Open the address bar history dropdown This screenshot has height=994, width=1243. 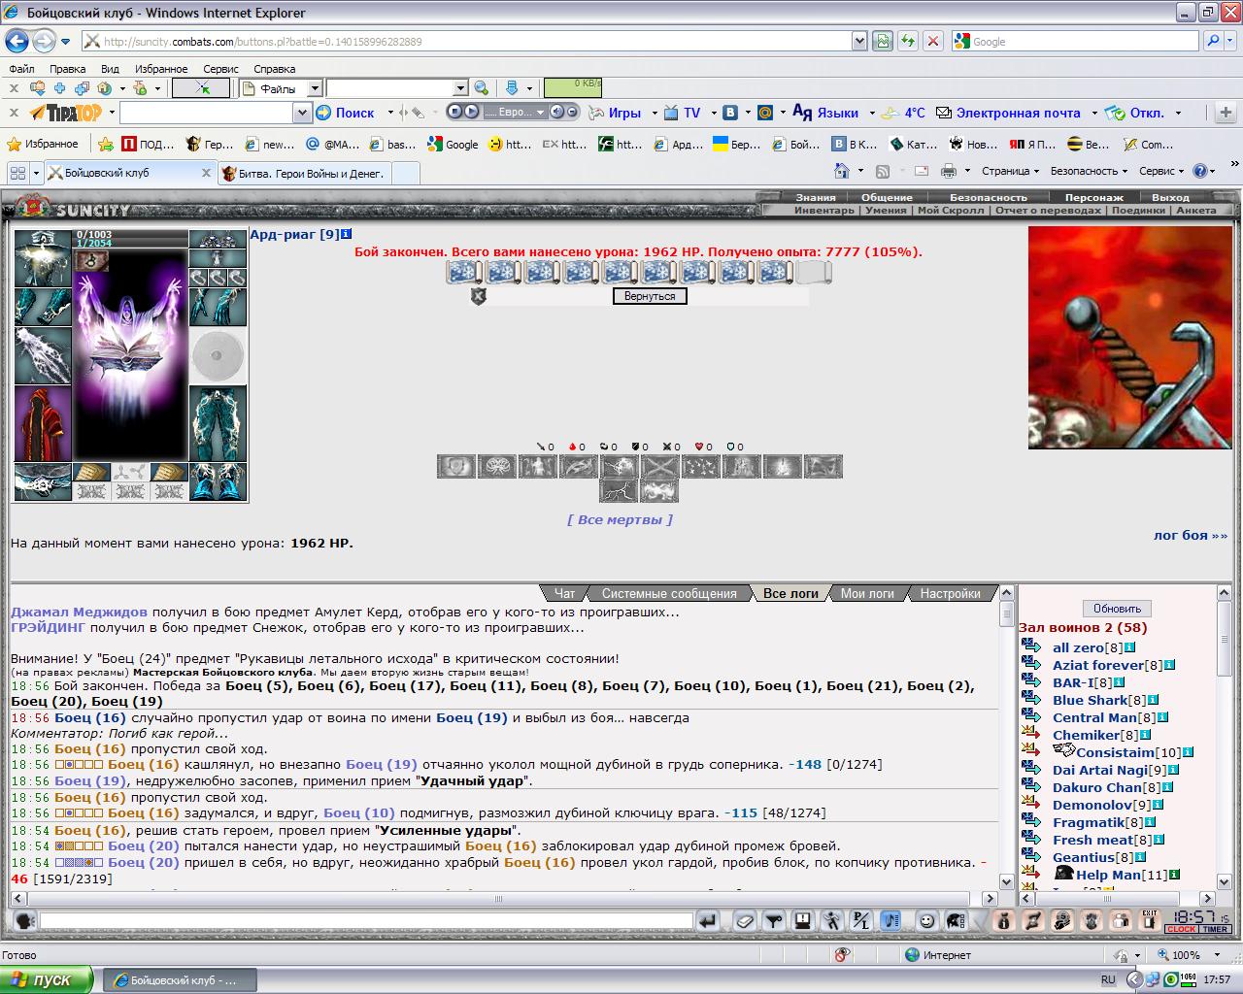click(x=859, y=41)
